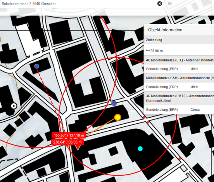214x182 pixels.
Task: Click the 238.64° / 98.96 m label
Action: click(x=67, y=142)
